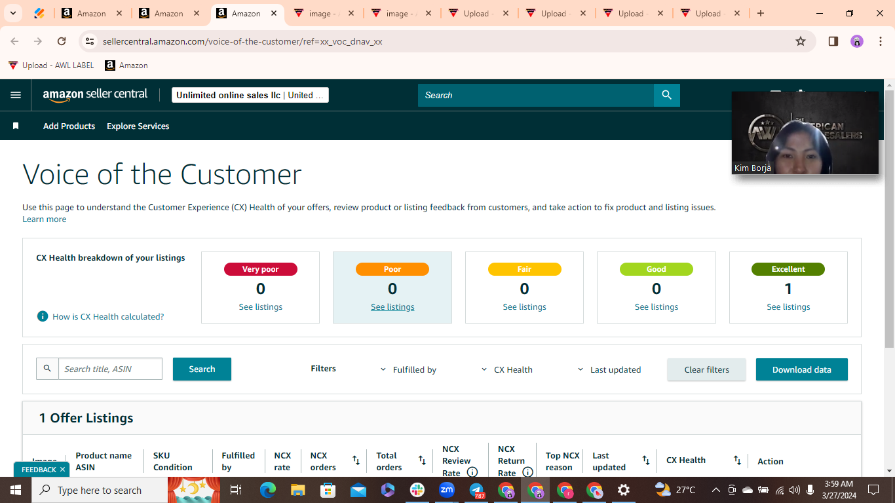The image size is (895, 503).
Task: Open the taskbar weather widget showing 27°C
Action: (675, 490)
